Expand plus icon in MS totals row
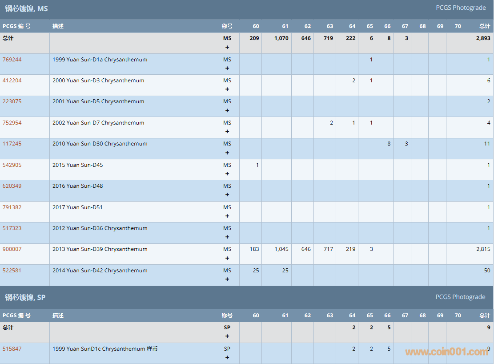The width and height of the screenshot is (494, 364). tap(227, 47)
